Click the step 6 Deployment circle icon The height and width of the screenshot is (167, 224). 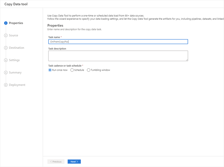click(6, 85)
